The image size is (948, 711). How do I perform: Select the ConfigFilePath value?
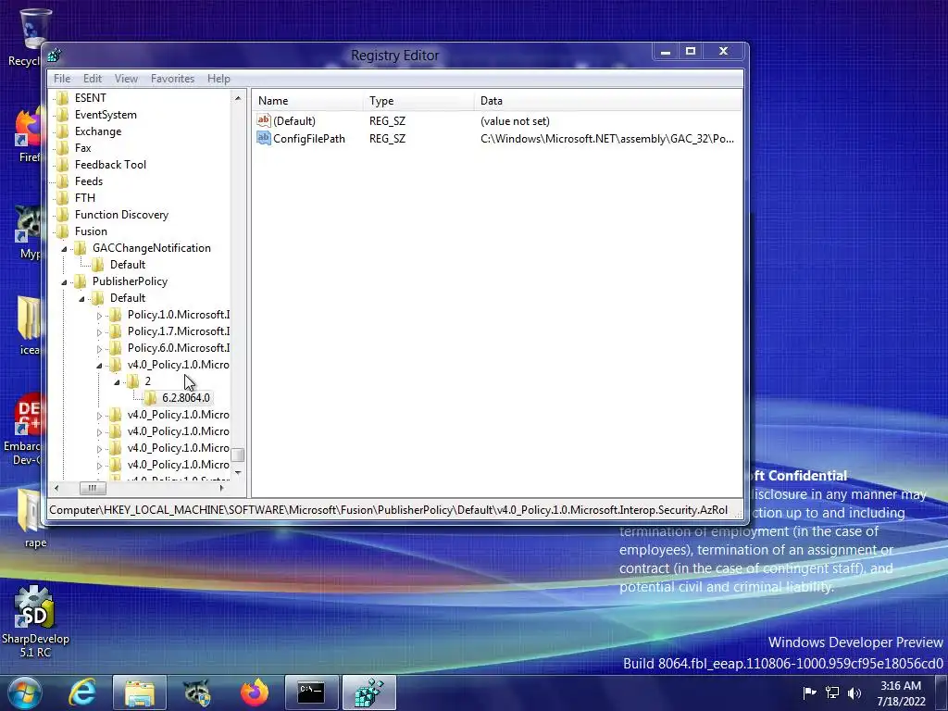click(309, 139)
